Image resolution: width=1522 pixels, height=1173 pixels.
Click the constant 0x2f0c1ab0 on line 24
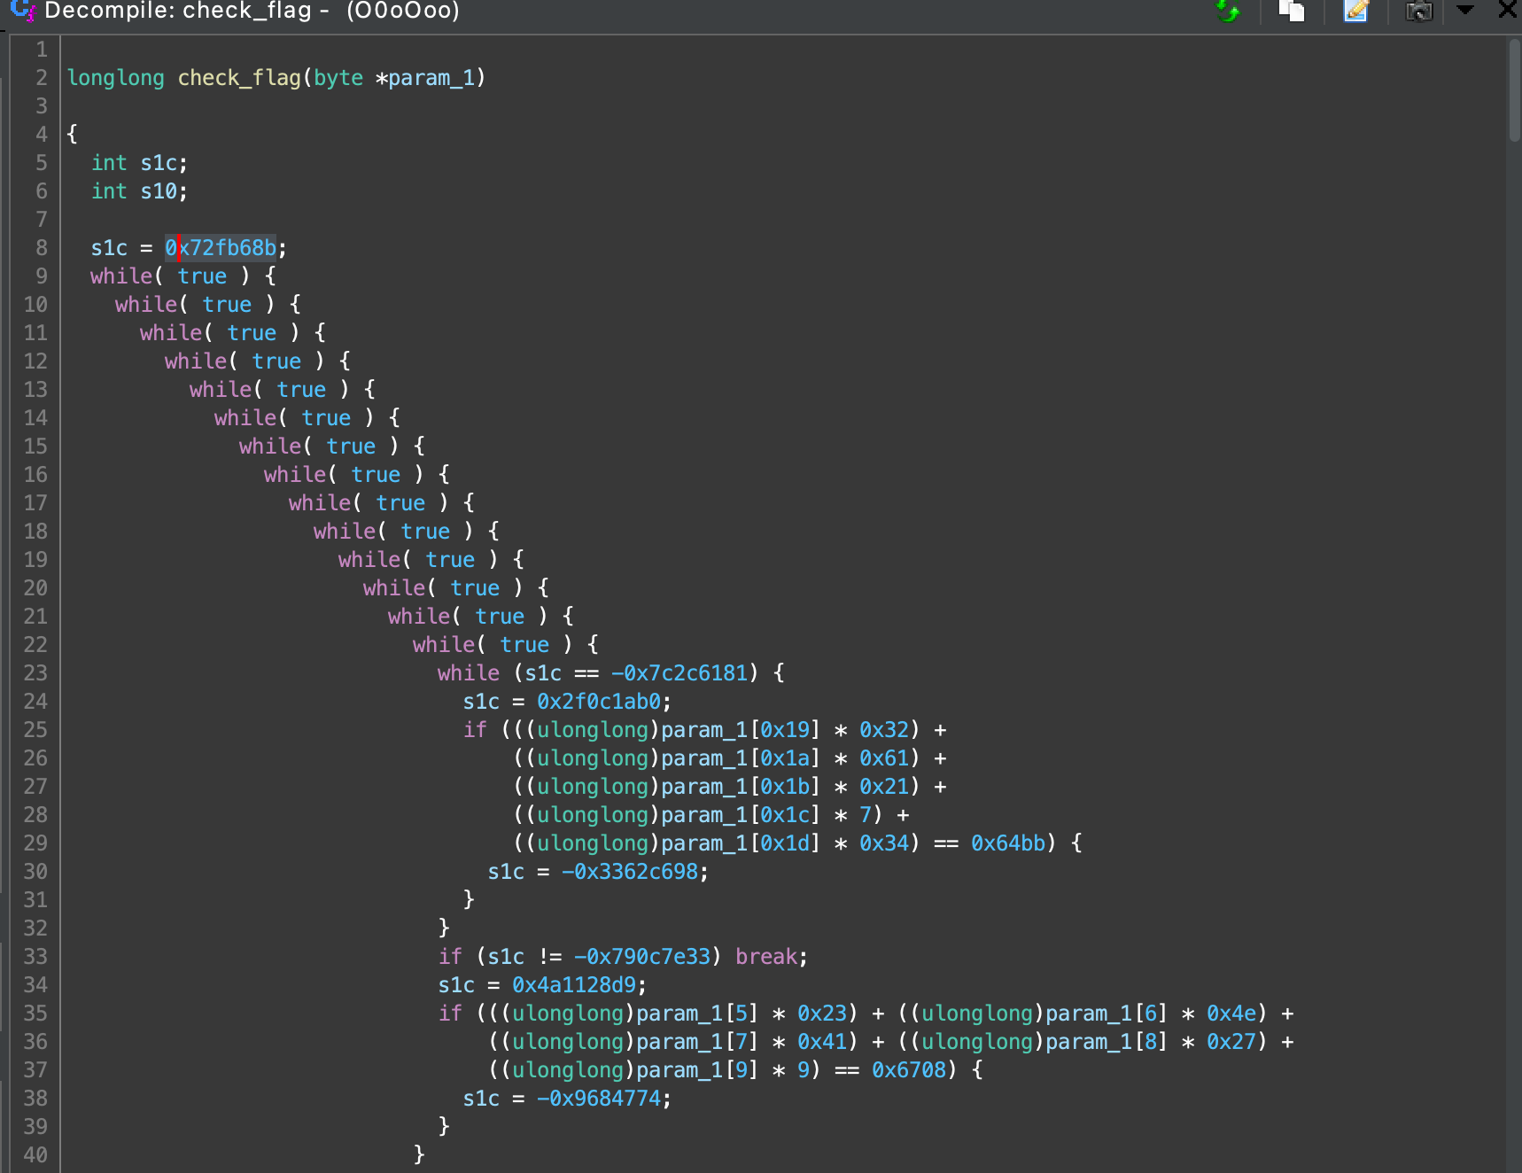tap(599, 702)
